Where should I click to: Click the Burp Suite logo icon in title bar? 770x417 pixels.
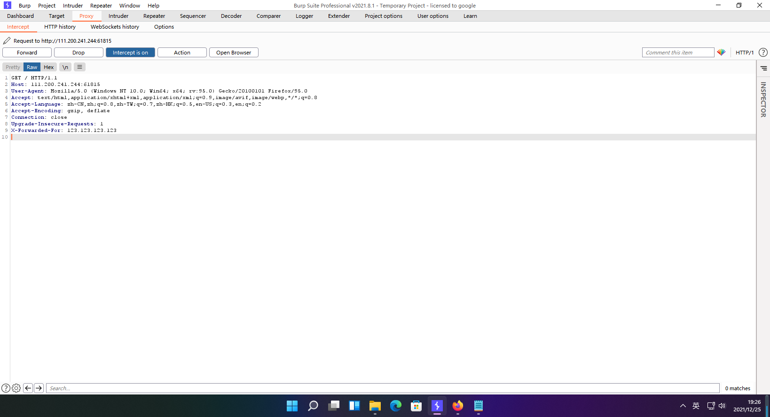coord(8,5)
